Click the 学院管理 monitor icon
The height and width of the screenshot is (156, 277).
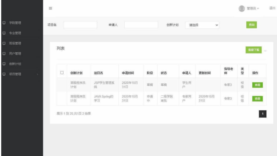4,23
